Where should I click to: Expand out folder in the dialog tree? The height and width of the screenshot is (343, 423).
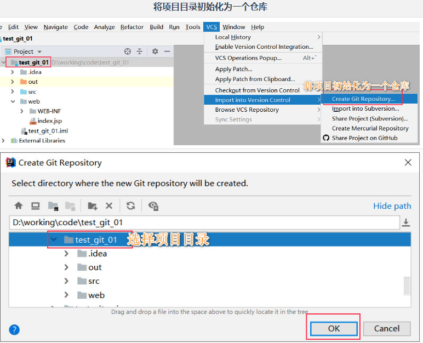(x=66, y=267)
